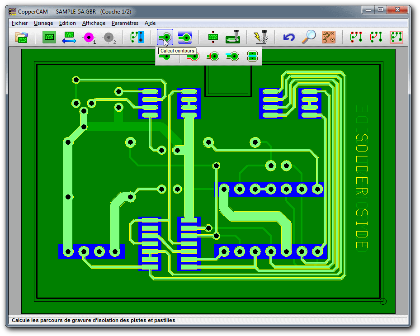Click the copper-colored board preview icon
Viewport: 420px width, 336px height.
tap(329, 37)
